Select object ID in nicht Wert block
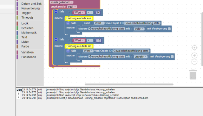 142,23
